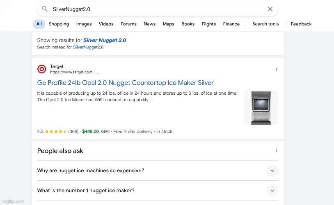
Task: Expand "Why are nugget ice machines so expensive?"
Action: pyautogui.click(x=158, y=171)
